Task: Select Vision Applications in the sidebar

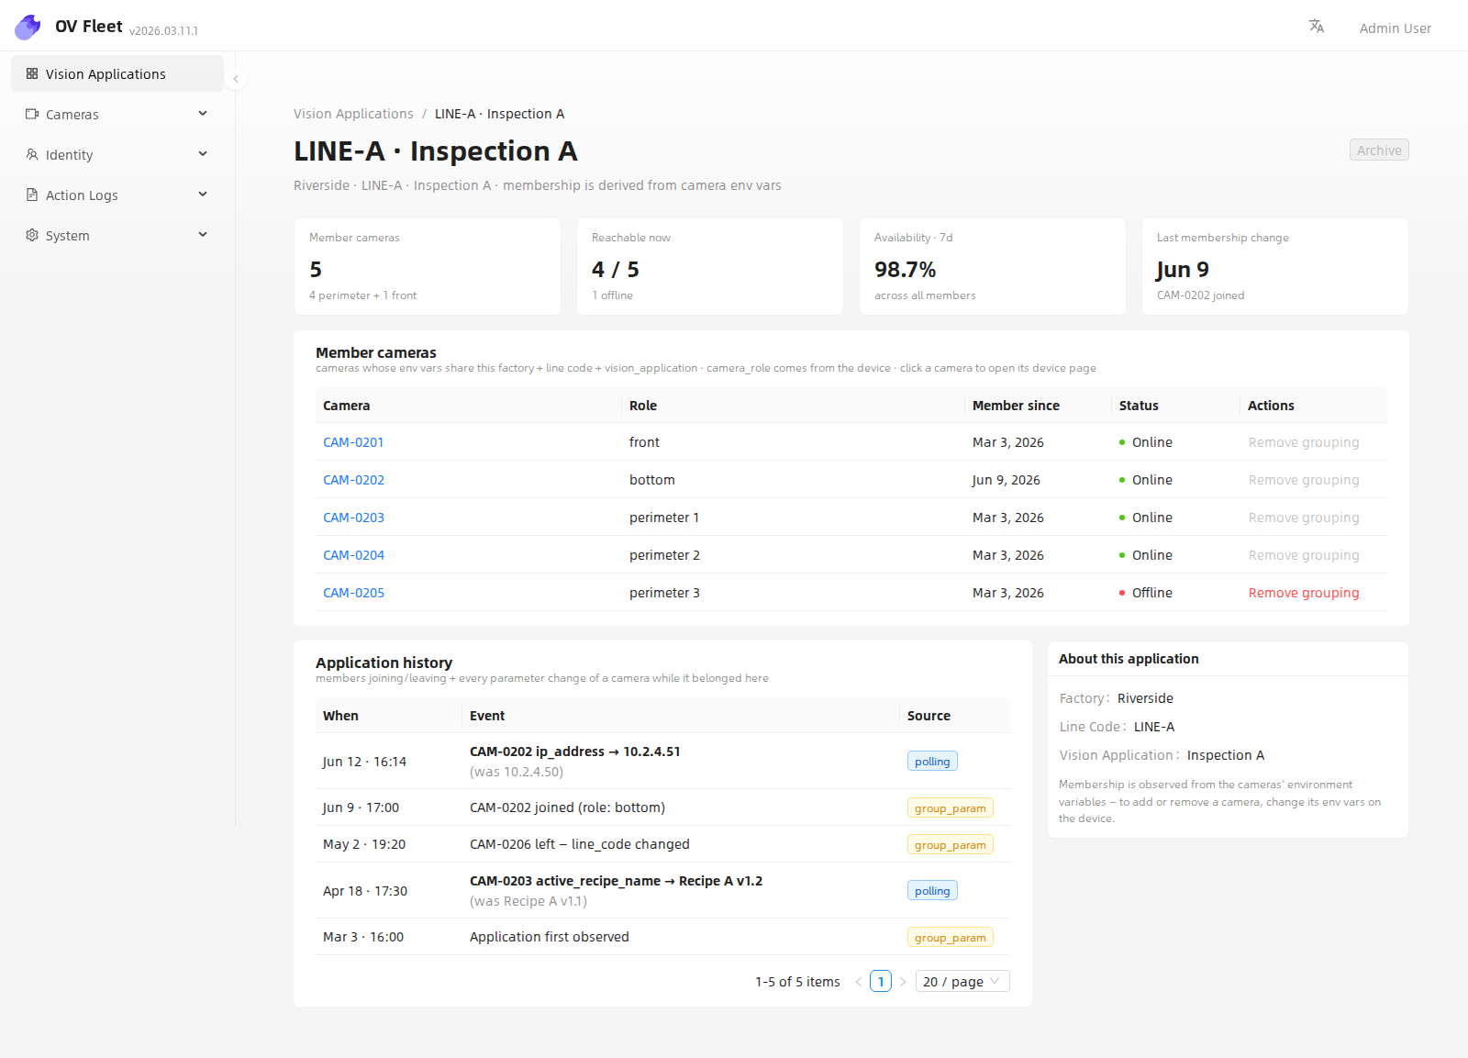Action: 117,73
